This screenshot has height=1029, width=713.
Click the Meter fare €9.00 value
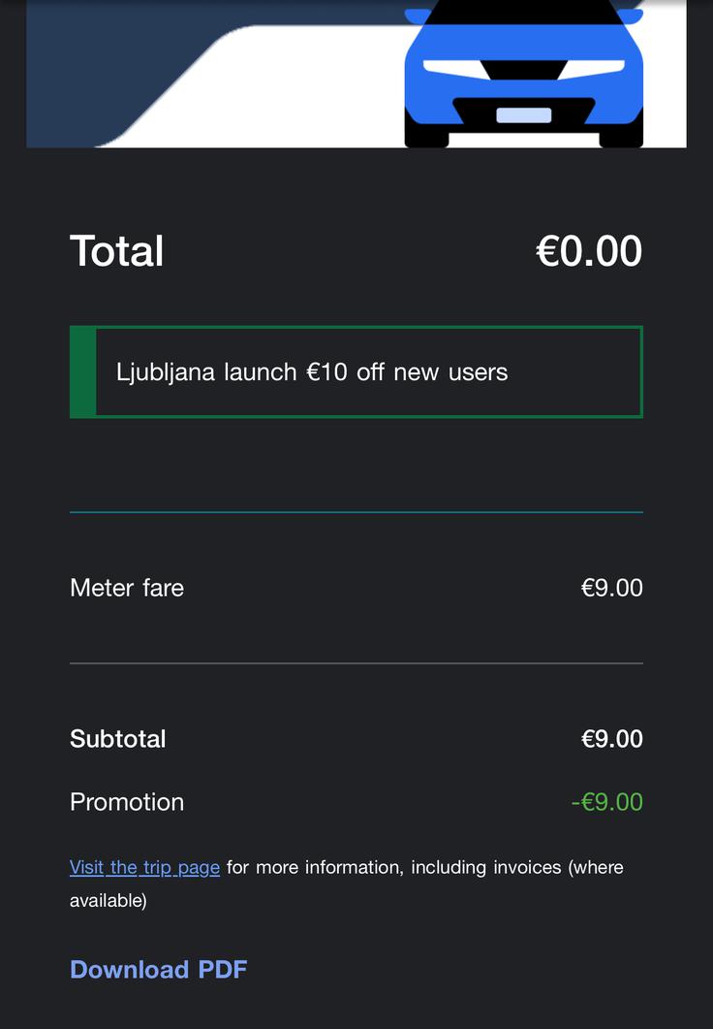[x=612, y=588]
